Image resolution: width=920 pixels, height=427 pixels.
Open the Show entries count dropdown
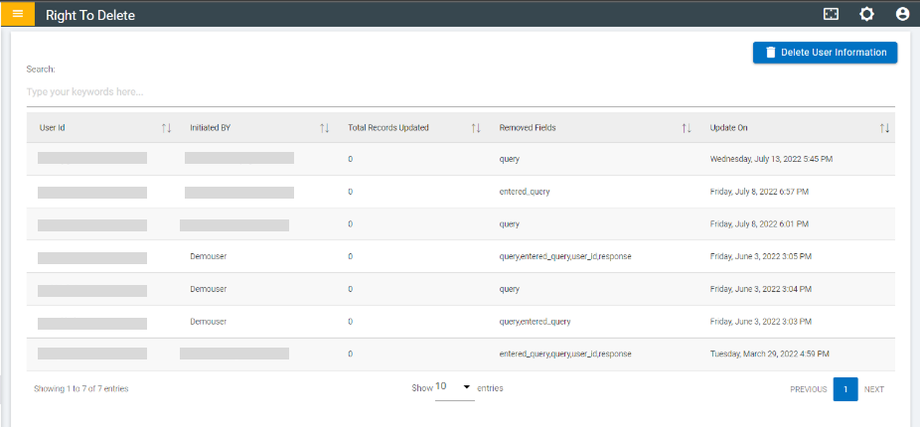pos(454,387)
